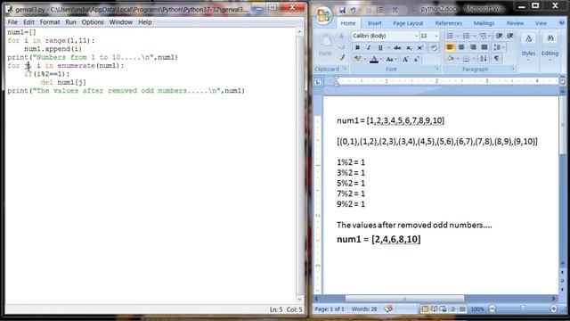Open the Insert tab in Word
The height and width of the screenshot is (321, 570).
pyautogui.click(x=374, y=23)
